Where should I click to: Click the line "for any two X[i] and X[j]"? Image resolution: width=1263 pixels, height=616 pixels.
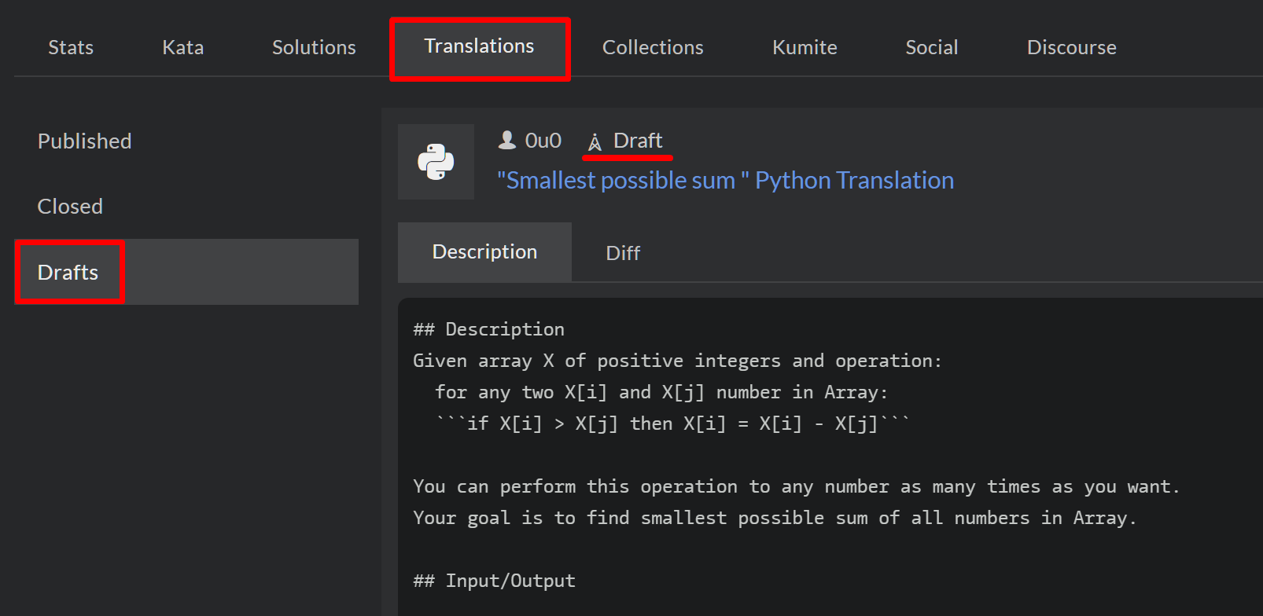pyautogui.click(x=661, y=392)
